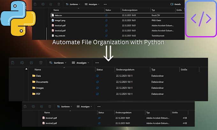Screen dimensions: 217x130
Task: Open the three-dots more menu in the data.csv window
Action: tap(105, 4)
